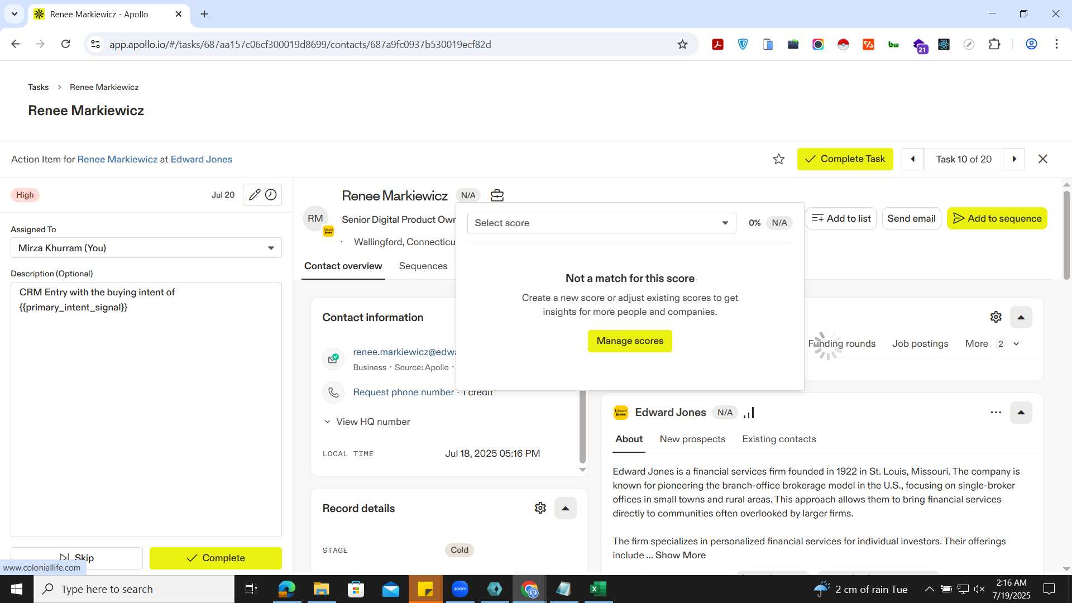
Task: Launch Excel from the taskbar
Action: point(598,589)
